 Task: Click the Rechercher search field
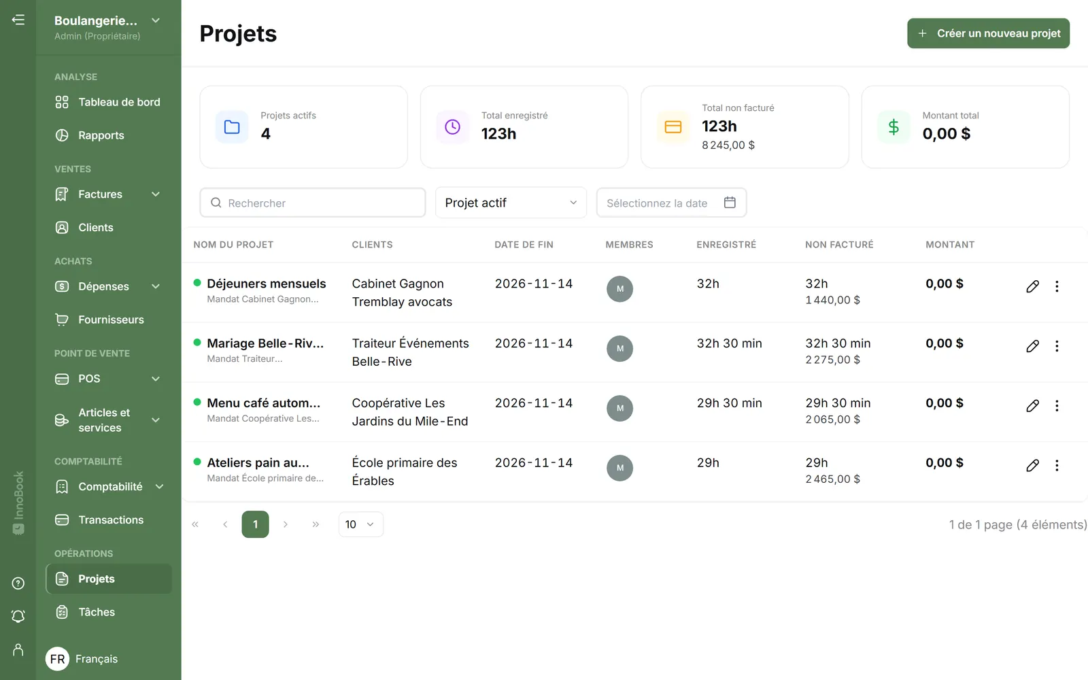(313, 203)
